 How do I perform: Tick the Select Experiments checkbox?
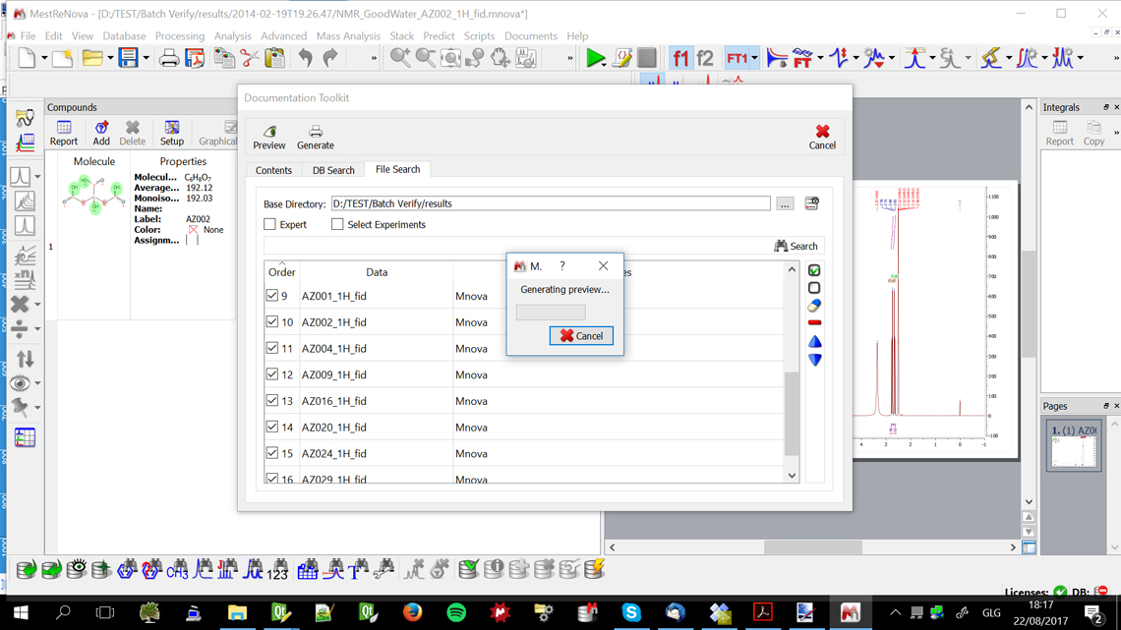337,225
